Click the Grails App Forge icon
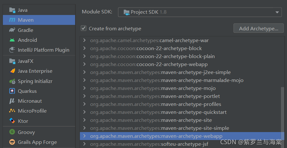The image size is (287, 148). coord(12,142)
